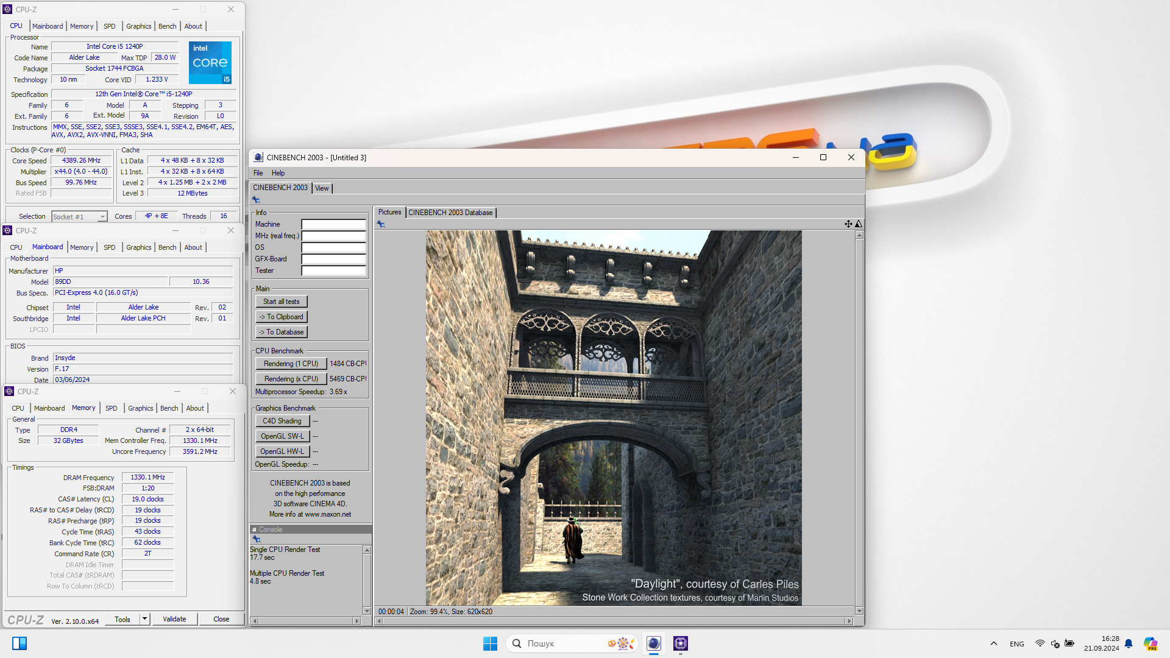Open the Windows Start menu
The image size is (1170, 658).
coord(490,643)
